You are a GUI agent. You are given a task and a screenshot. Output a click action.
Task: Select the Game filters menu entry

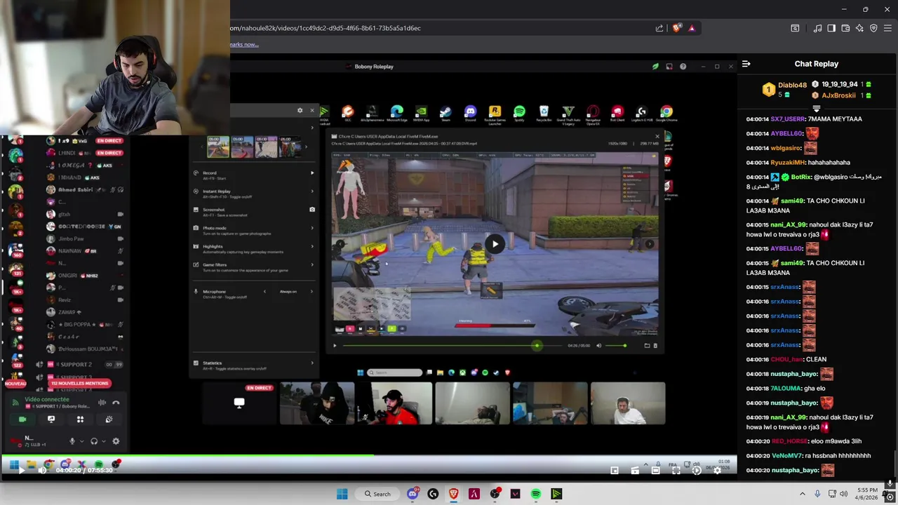coord(254,267)
